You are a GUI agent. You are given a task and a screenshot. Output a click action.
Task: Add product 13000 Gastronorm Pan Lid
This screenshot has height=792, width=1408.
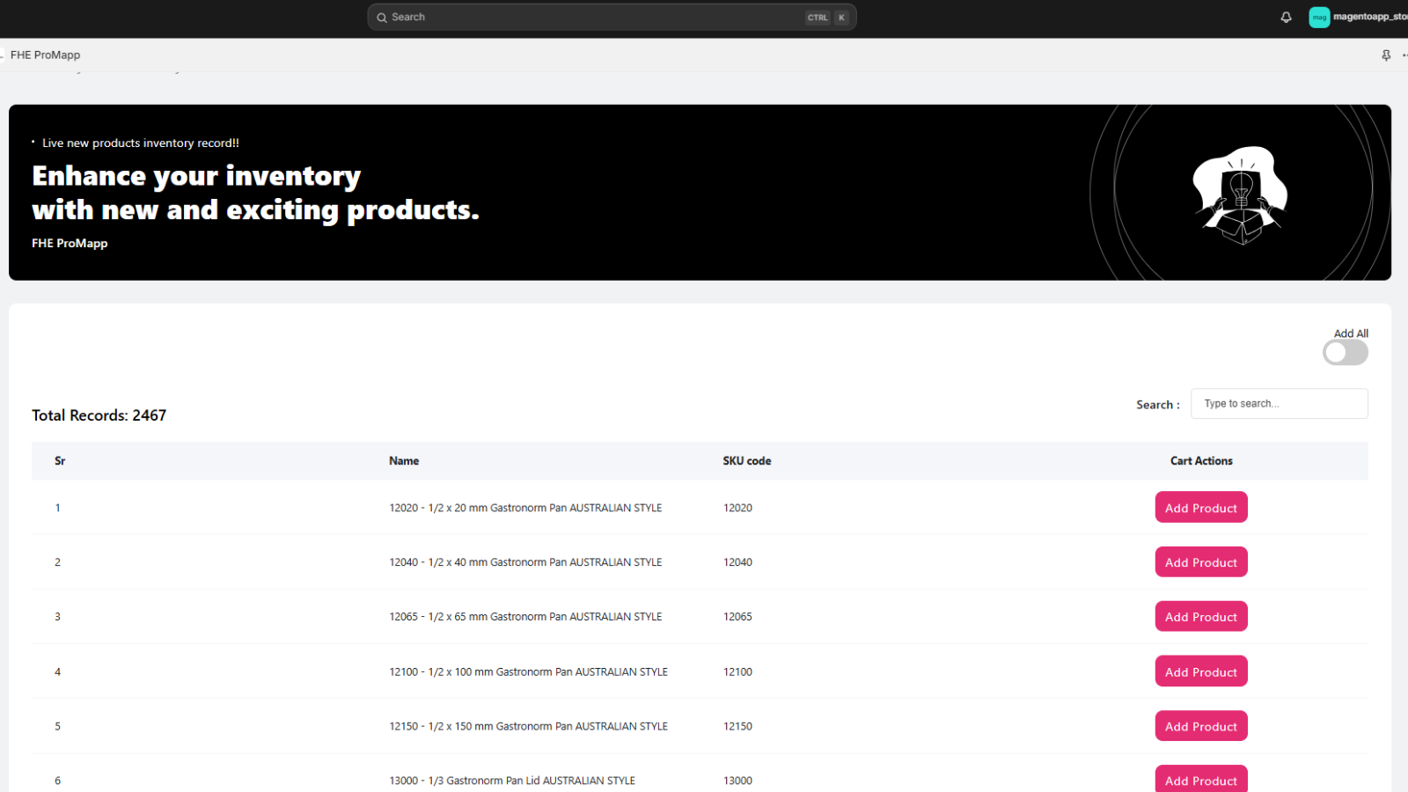coord(1201,780)
